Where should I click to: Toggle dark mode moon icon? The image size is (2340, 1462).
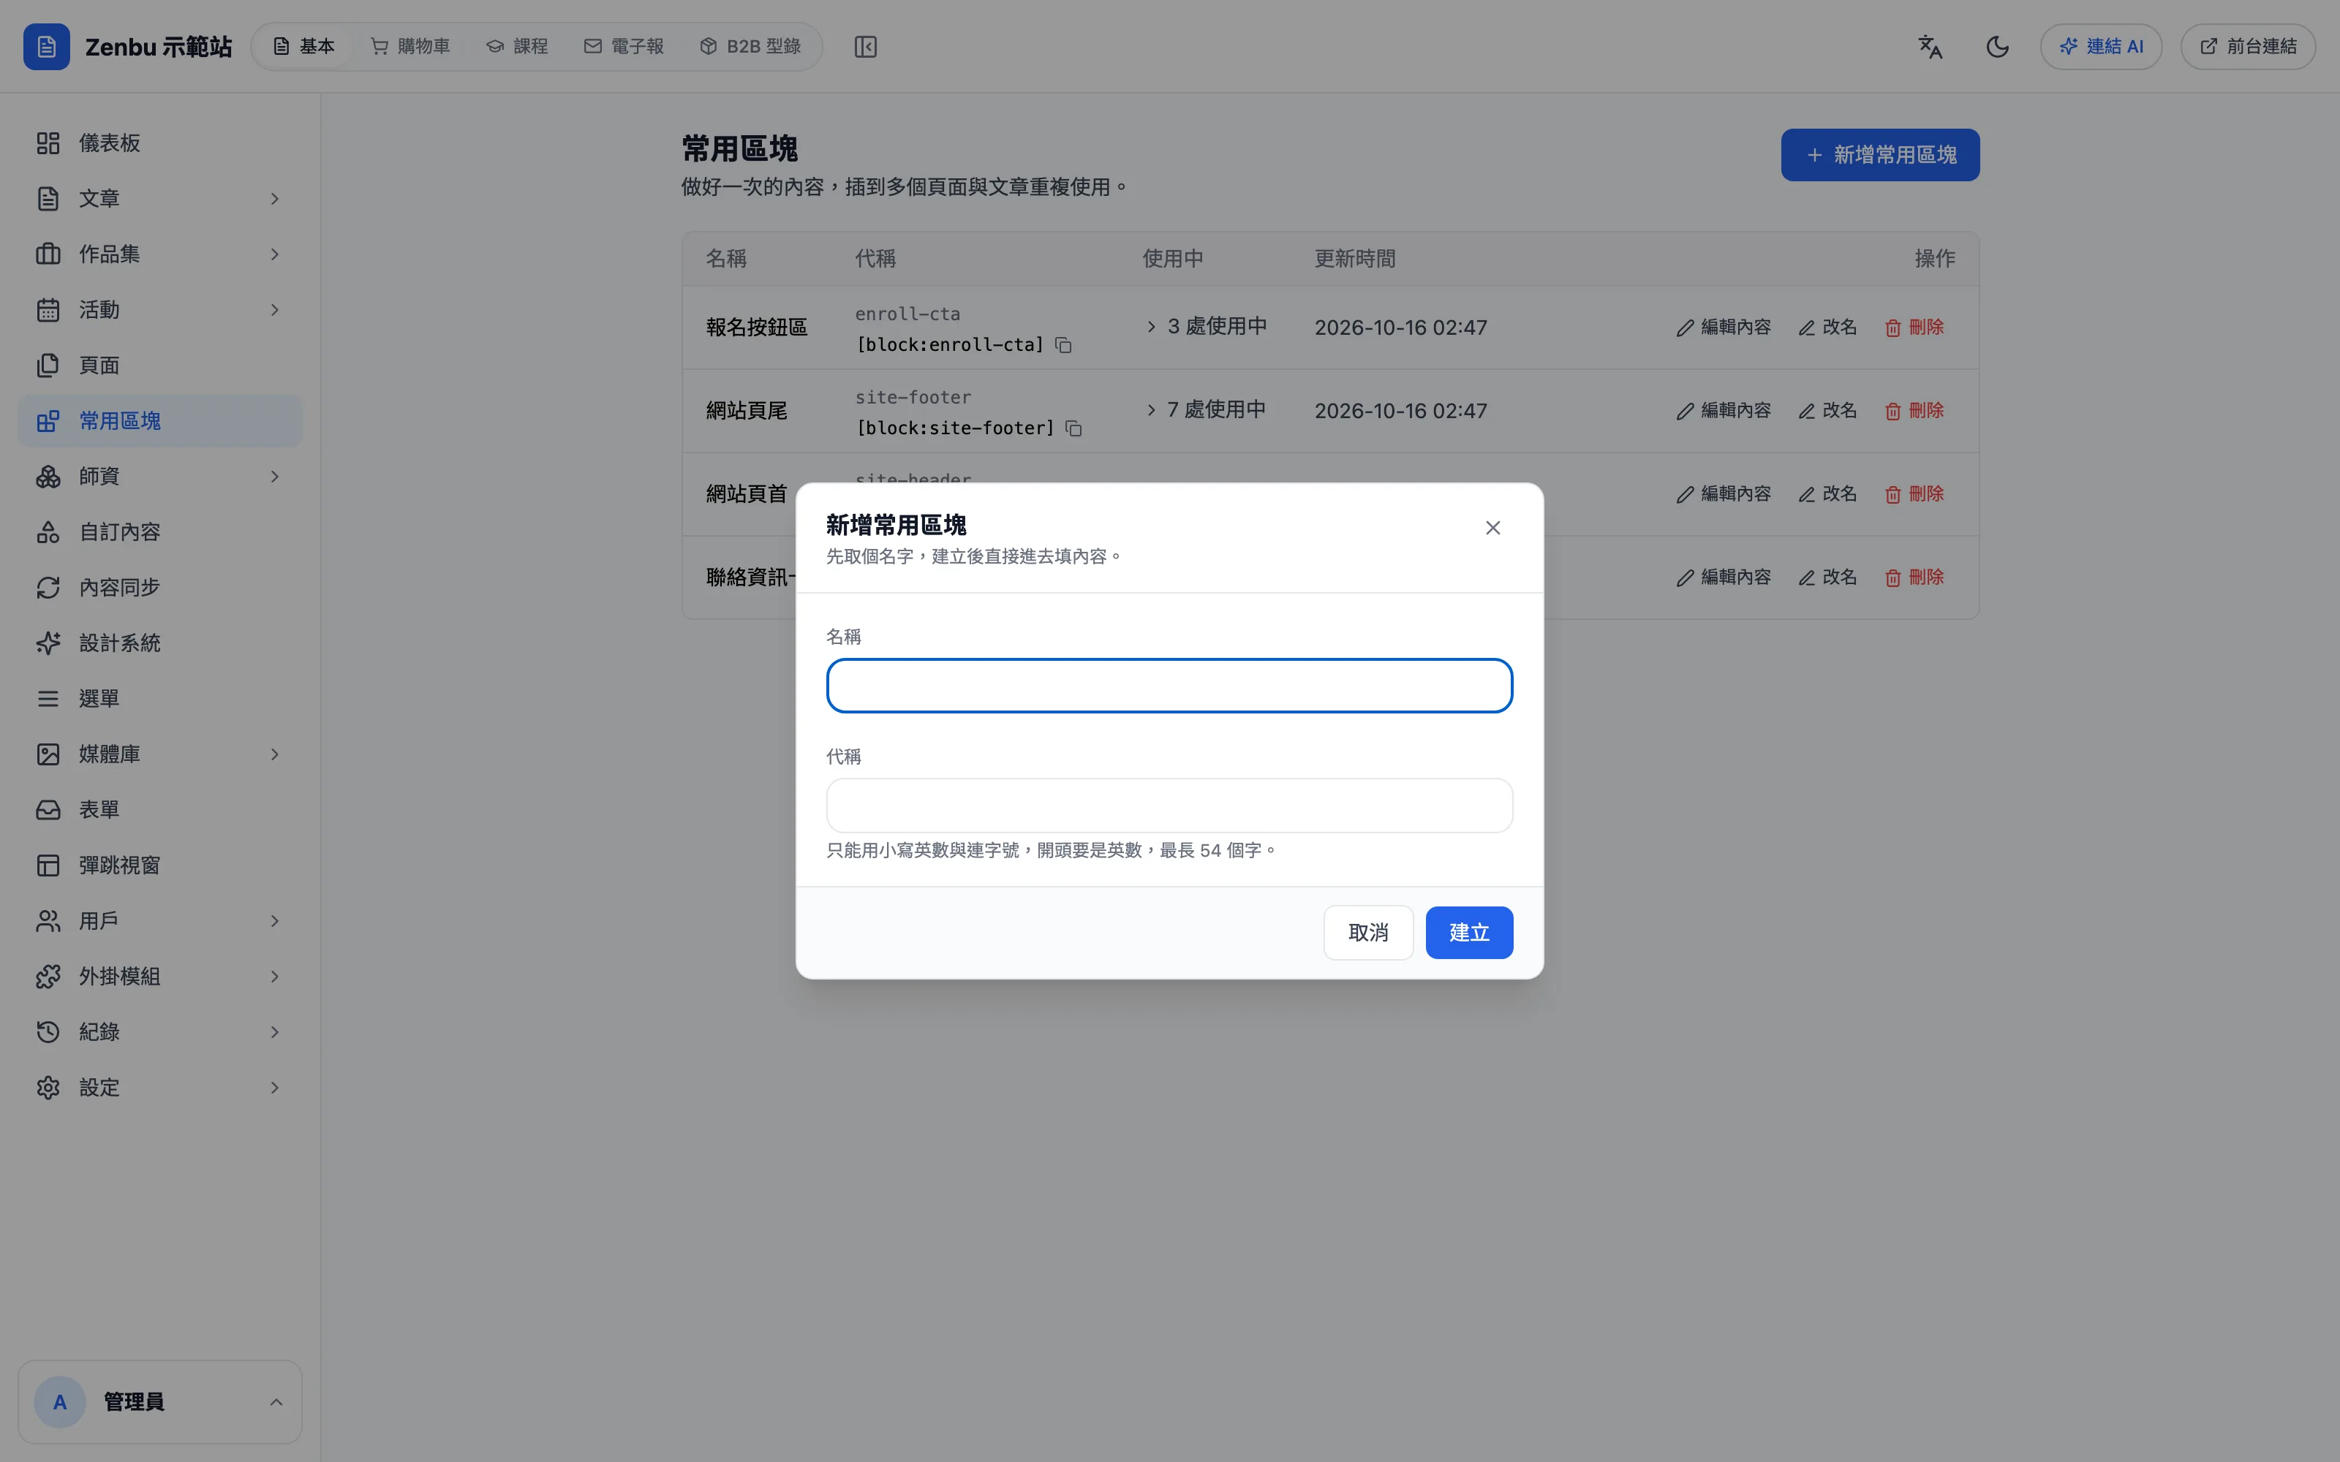(x=1997, y=46)
